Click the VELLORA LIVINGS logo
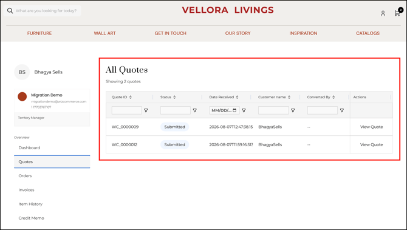This screenshot has width=407, height=230. coord(228,10)
